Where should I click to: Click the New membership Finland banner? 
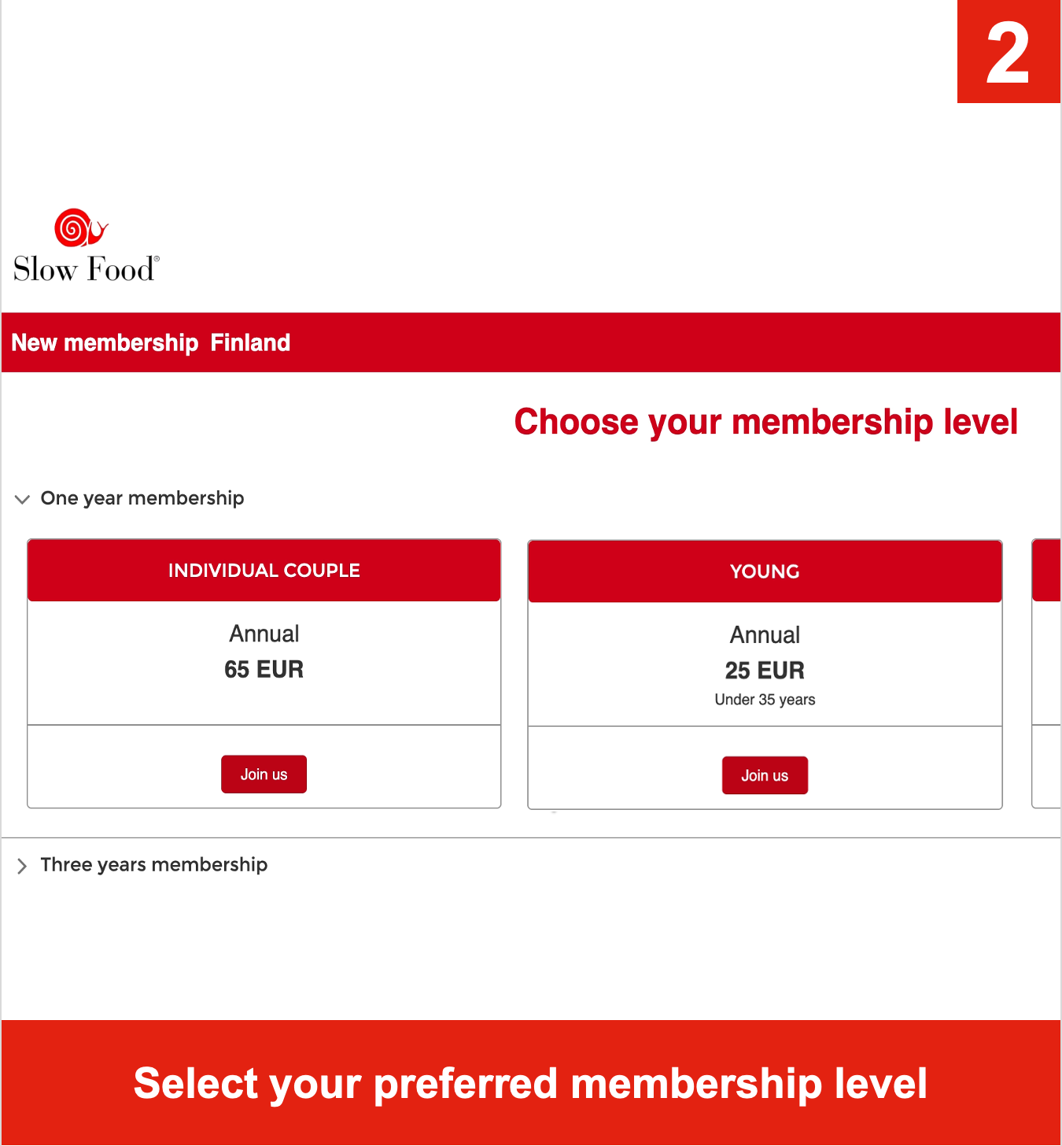pyautogui.click(x=531, y=342)
